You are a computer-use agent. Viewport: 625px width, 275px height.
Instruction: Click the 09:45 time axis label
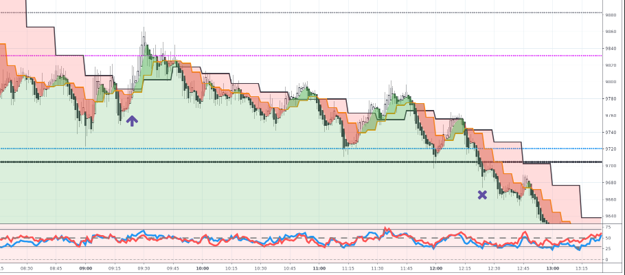click(x=173, y=268)
